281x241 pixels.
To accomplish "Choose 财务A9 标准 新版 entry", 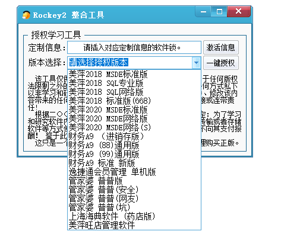I will (x=134, y=163).
